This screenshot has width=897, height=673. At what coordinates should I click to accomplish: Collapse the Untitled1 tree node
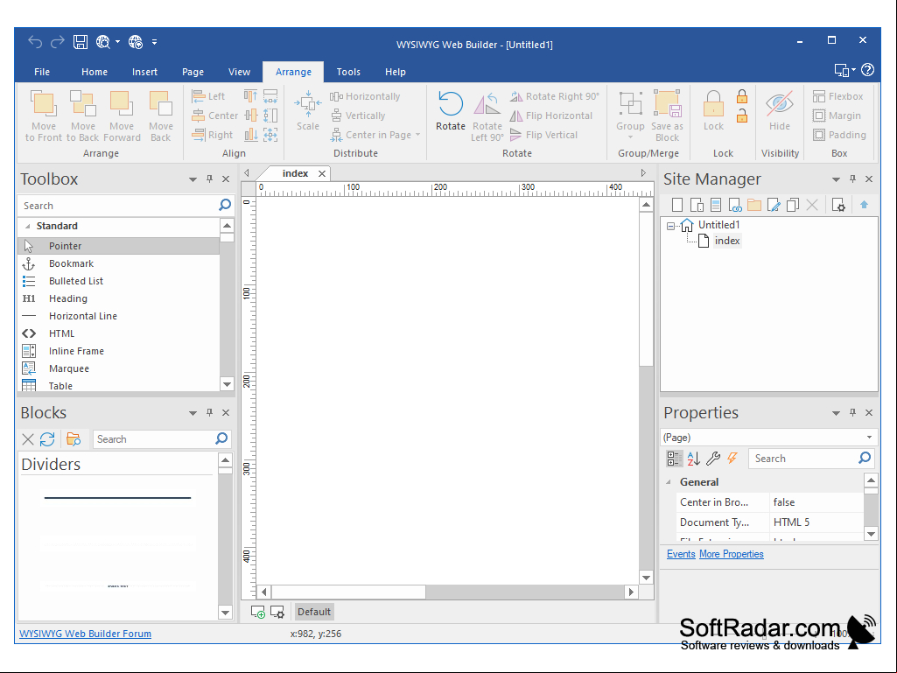click(x=670, y=226)
